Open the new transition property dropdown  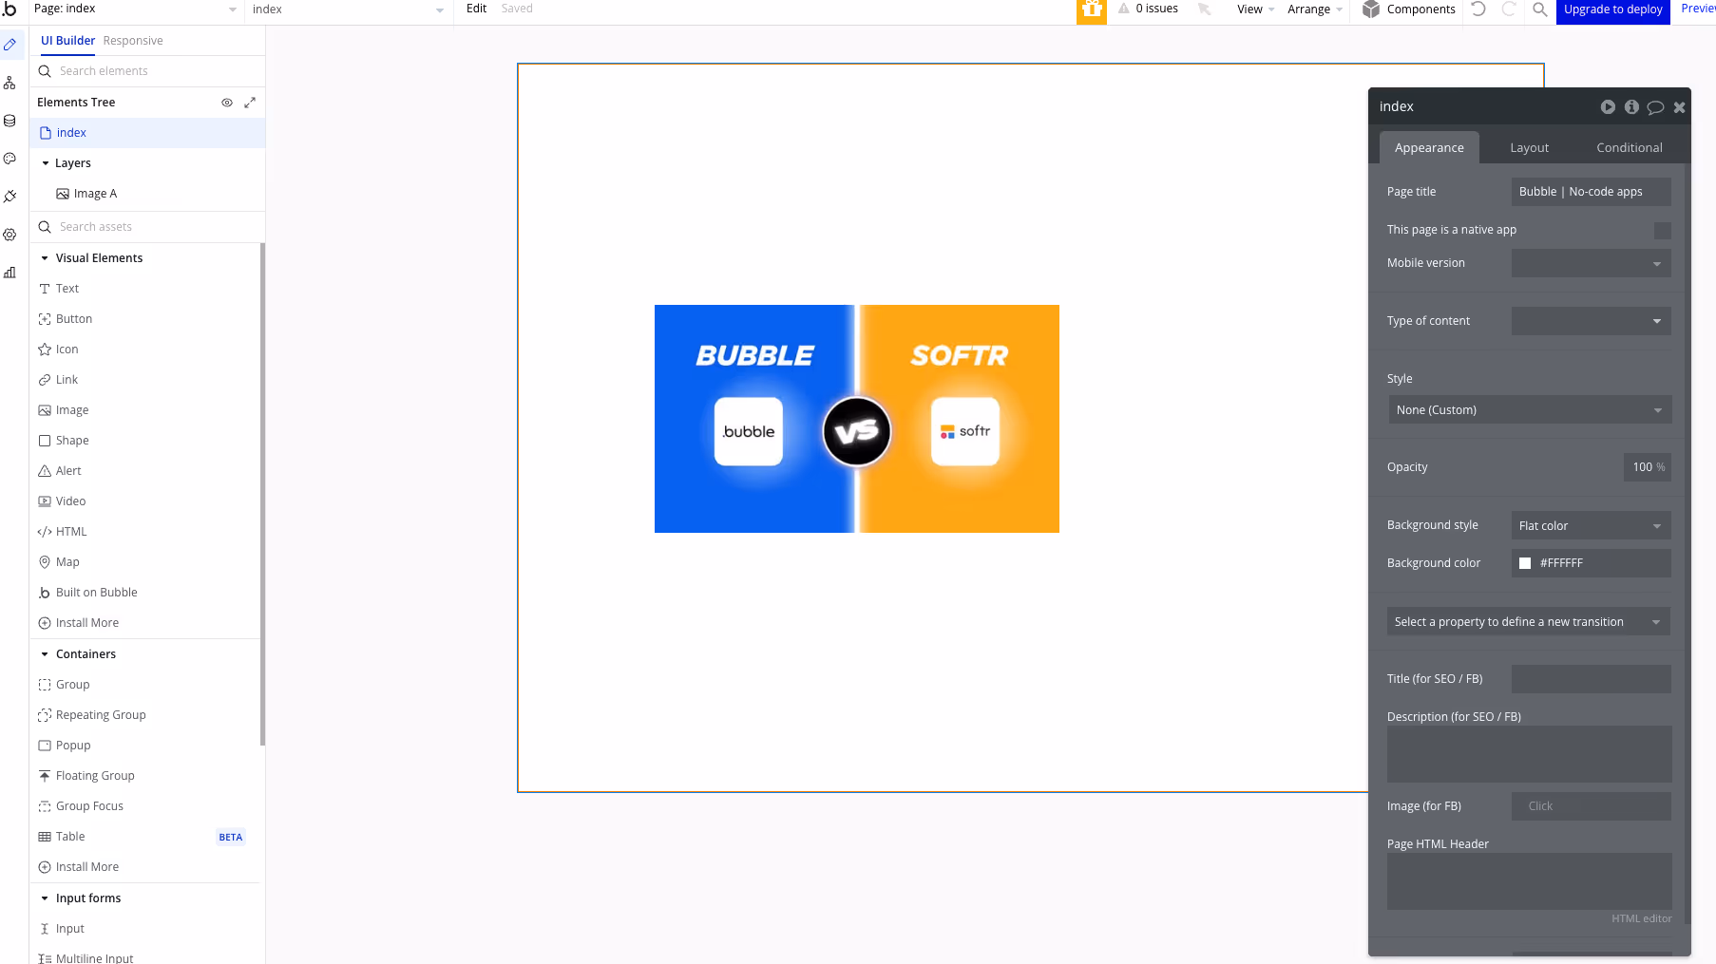click(x=1528, y=622)
